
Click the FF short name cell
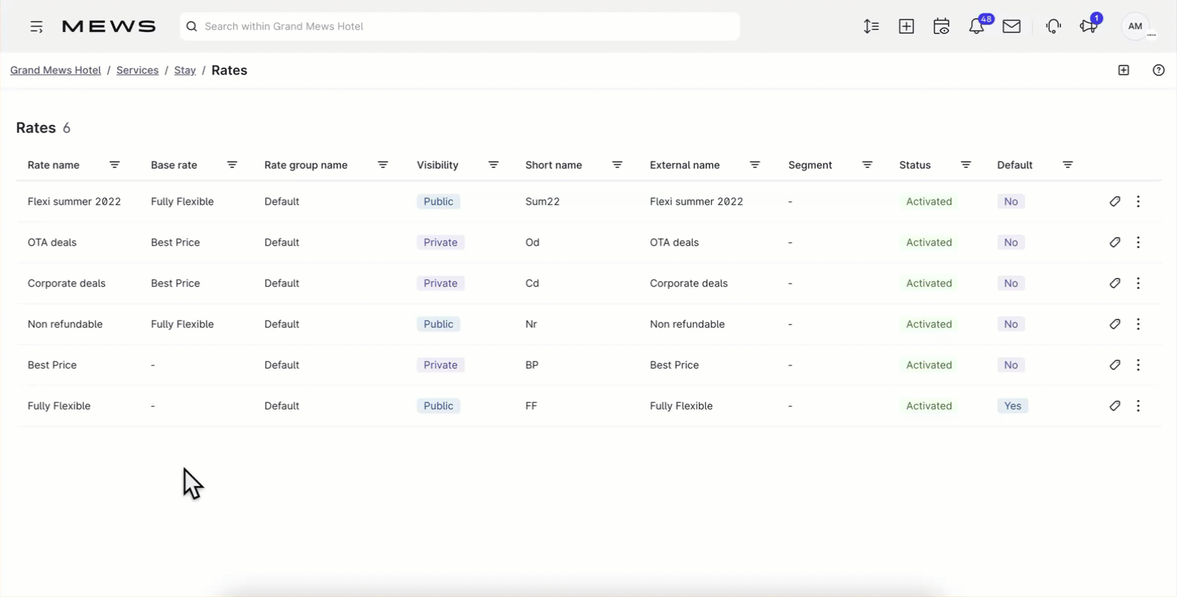[x=531, y=406]
